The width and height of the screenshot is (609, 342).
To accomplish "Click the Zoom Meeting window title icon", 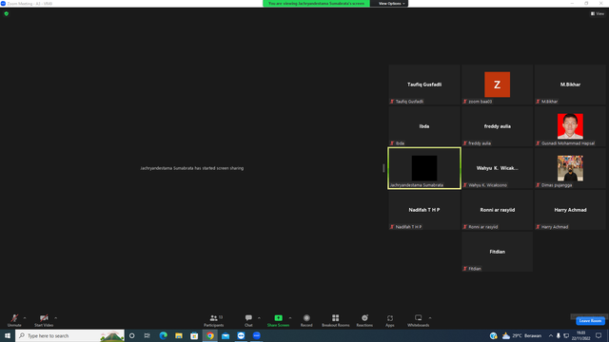I will point(3,4).
